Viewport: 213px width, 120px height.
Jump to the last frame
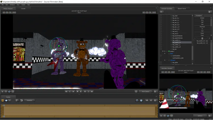92,92
